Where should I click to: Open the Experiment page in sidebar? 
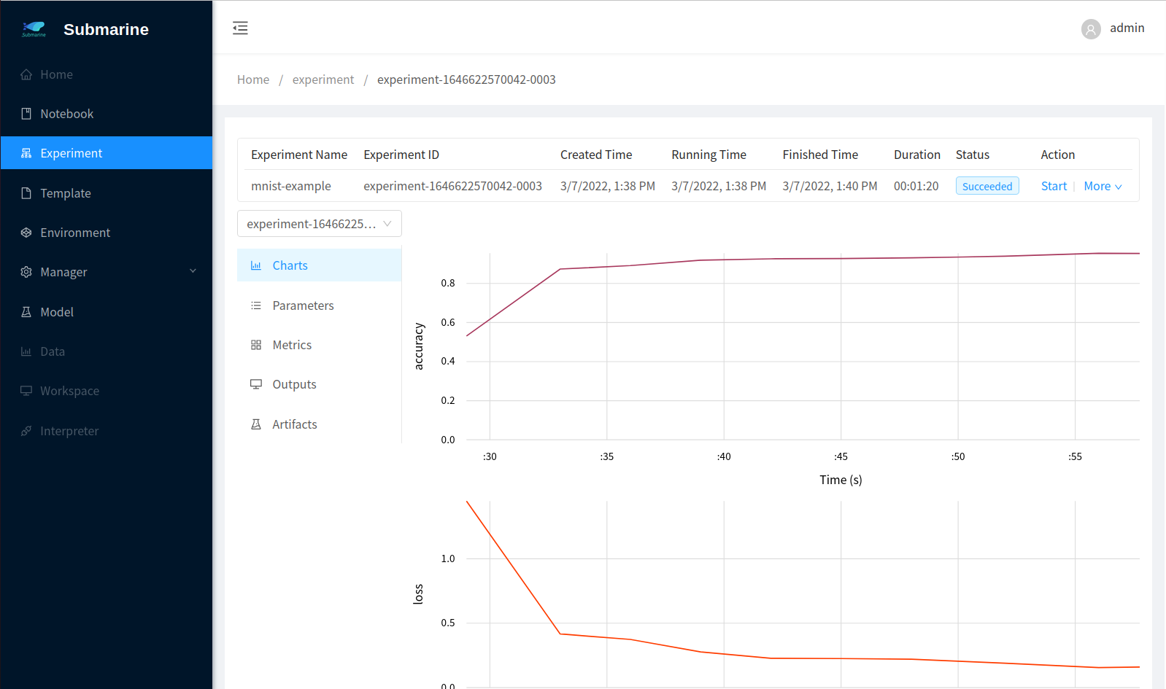point(72,153)
